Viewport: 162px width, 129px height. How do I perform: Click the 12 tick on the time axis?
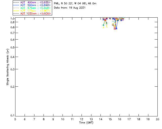point(82,119)
